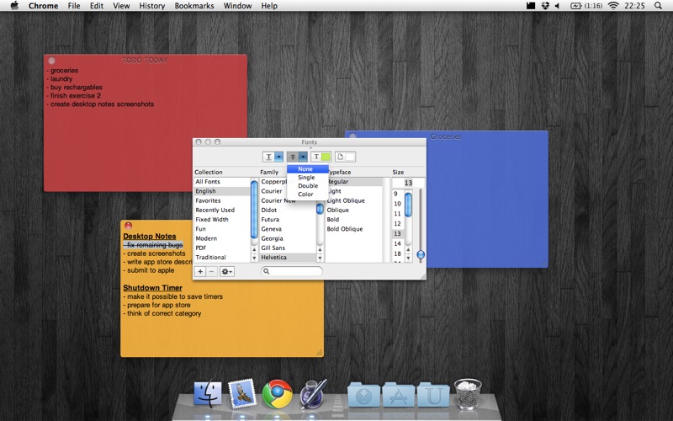Launch Mail from the Dock
Viewport: 673px width, 421px height.
(241, 393)
